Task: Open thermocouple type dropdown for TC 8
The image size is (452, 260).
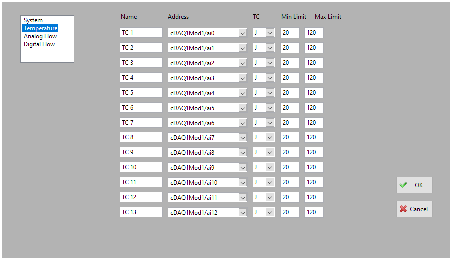Action: (x=270, y=137)
